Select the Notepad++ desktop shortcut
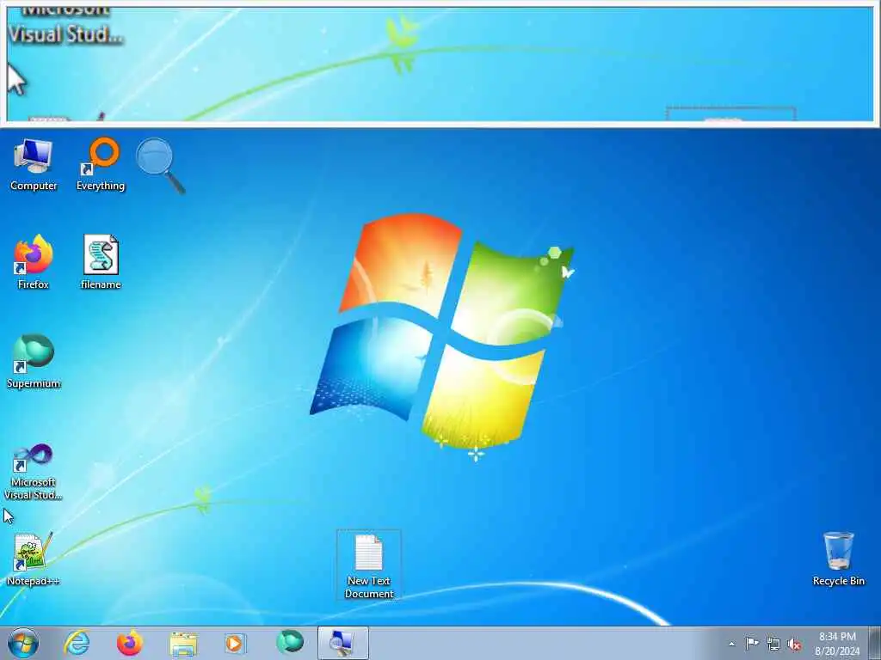 pos(34,559)
